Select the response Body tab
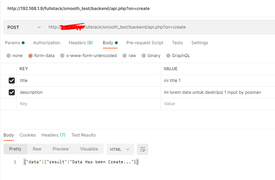275x180 pixels. 9,135
